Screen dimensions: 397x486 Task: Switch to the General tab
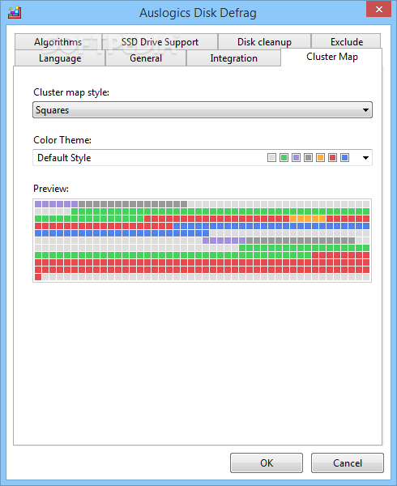pos(146,58)
